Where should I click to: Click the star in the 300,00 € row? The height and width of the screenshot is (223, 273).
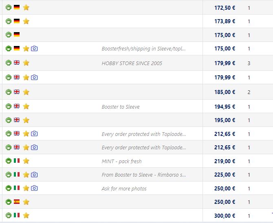[26, 215]
